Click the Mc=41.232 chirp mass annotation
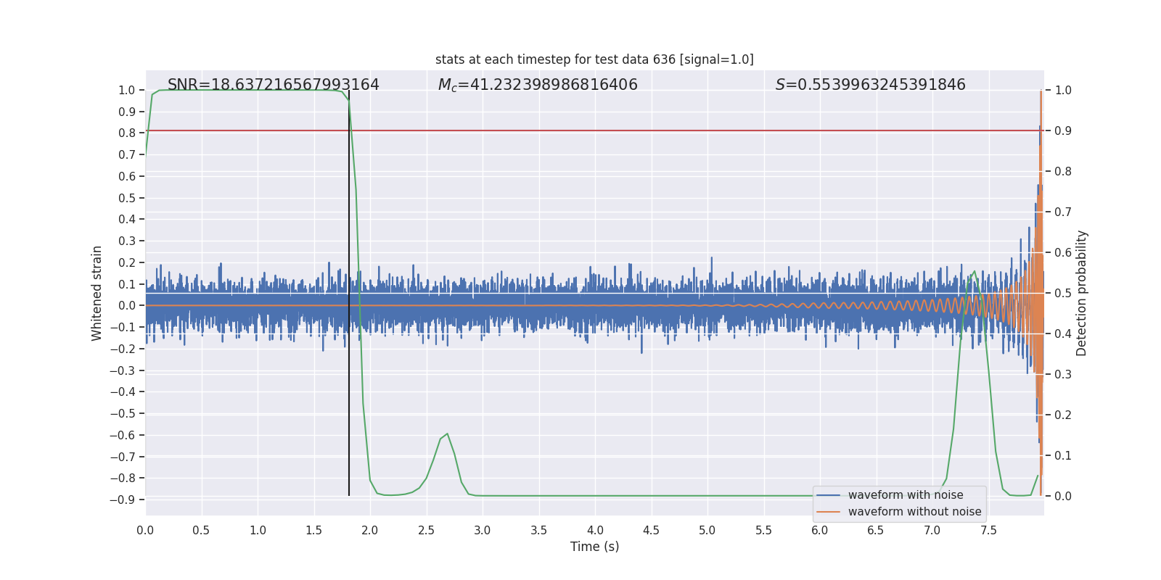Image resolution: width=1161 pixels, height=580 pixels. click(x=538, y=85)
